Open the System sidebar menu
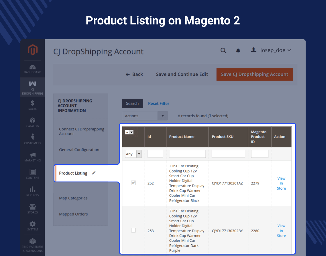 (x=32, y=226)
